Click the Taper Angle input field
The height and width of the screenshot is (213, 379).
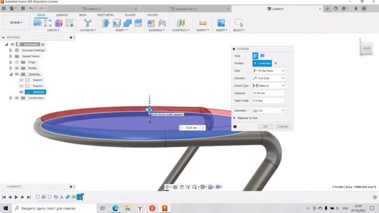pyautogui.click(x=268, y=101)
